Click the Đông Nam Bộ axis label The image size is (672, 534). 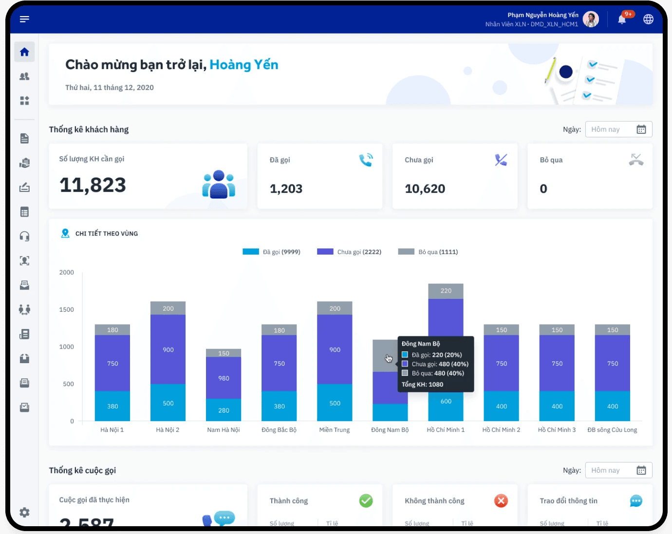point(390,430)
